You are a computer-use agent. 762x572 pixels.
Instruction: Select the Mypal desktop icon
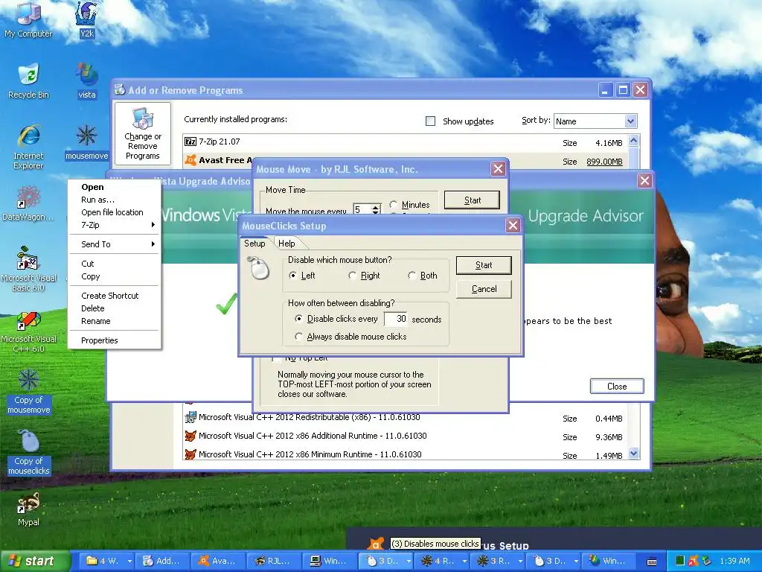28,509
